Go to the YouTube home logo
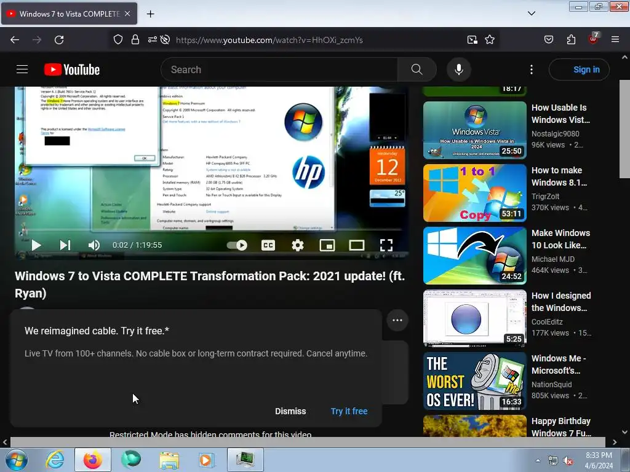This screenshot has height=472, width=630. point(72,69)
